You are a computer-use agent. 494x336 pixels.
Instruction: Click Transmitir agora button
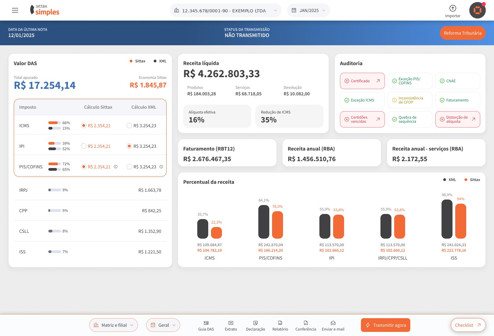click(x=386, y=325)
